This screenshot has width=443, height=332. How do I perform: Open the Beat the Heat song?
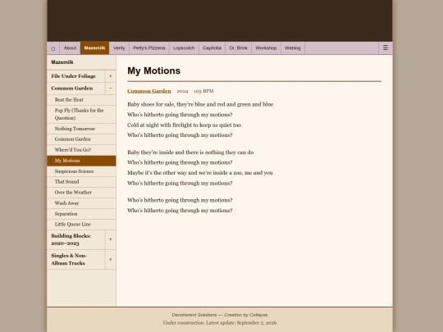(81, 100)
